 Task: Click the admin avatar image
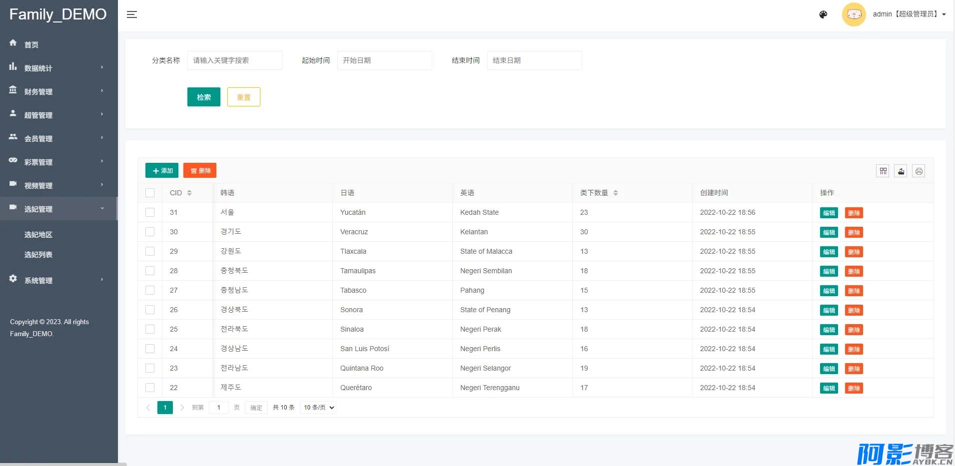click(854, 14)
